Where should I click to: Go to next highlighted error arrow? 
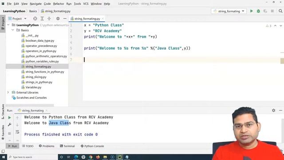tap(281, 26)
